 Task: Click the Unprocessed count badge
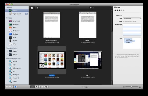26,14
